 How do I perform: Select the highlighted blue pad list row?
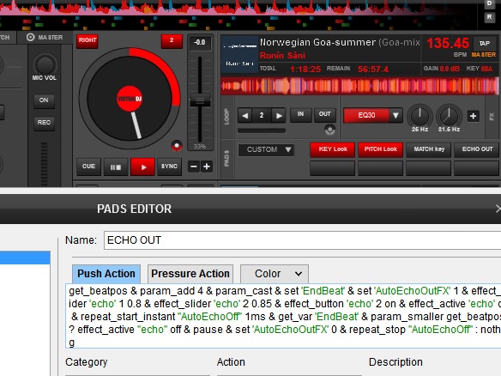coord(25,258)
